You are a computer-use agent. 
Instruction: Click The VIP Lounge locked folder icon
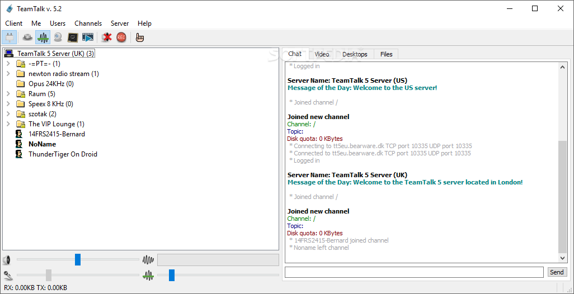(21, 124)
